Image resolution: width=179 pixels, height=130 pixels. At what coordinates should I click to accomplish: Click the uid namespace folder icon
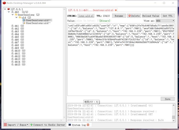(20, 17)
